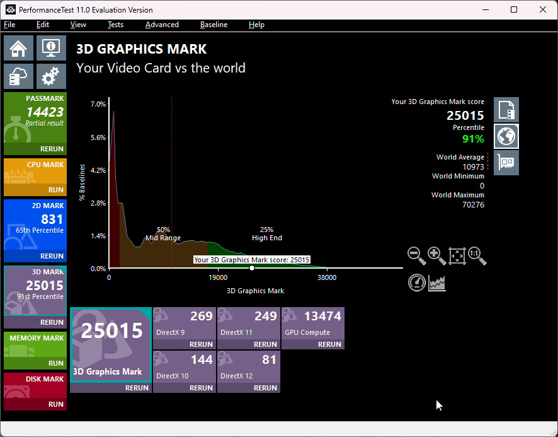This screenshot has height=437, width=558.
Task: Switch to the speedometer gauge view
Action: pos(416,283)
